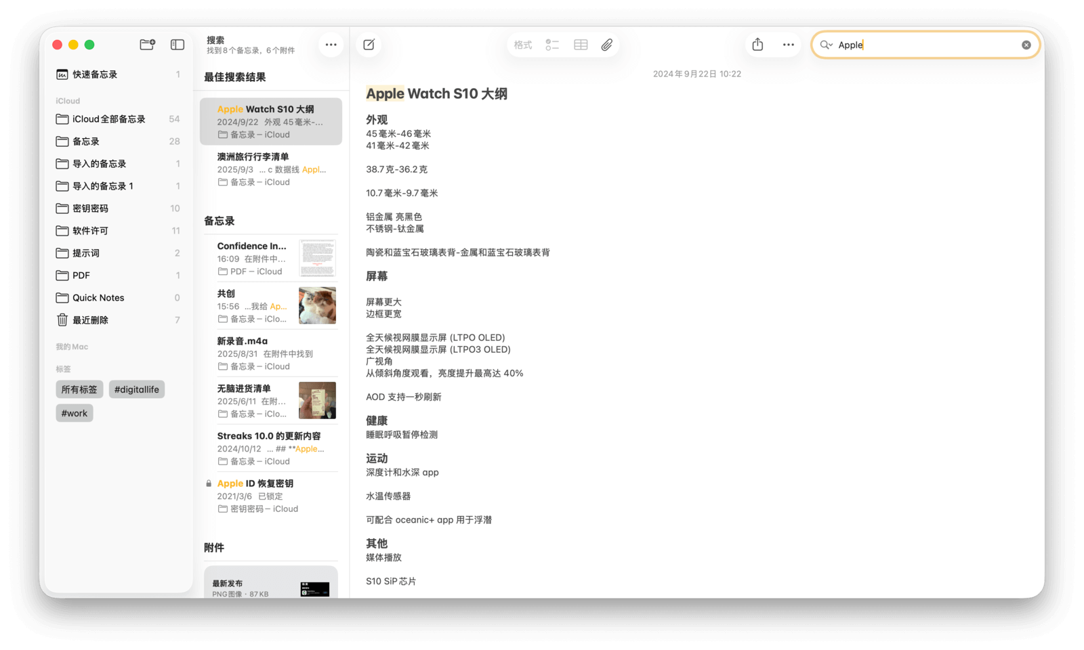
Task: Select the #digitallife tag
Action: 137,389
